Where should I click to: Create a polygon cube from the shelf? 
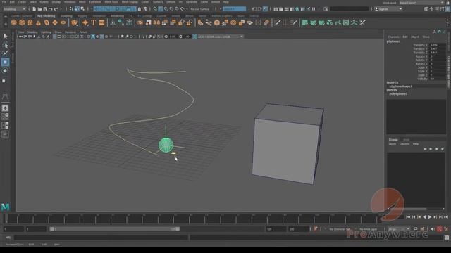tap(22, 22)
